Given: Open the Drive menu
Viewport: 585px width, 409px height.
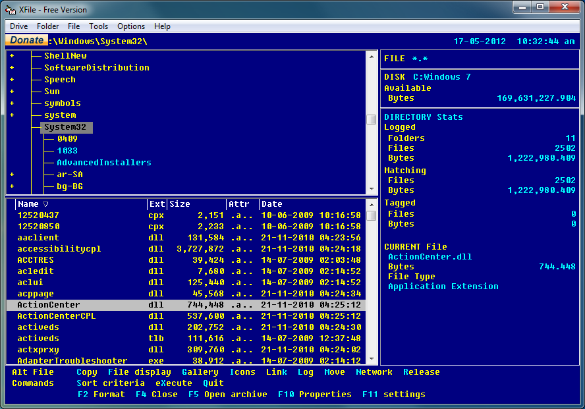Looking at the screenshot, I should [18, 26].
